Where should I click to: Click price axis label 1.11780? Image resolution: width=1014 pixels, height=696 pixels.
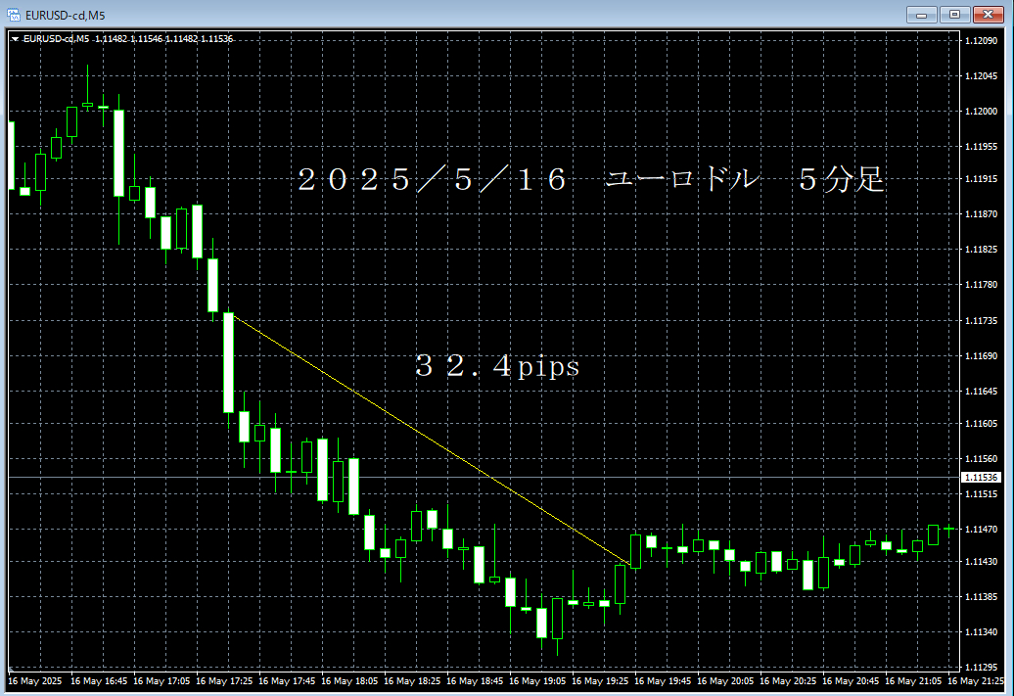point(981,285)
